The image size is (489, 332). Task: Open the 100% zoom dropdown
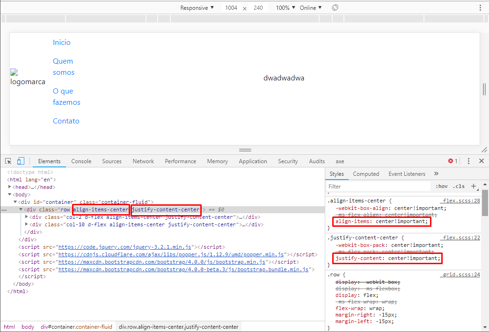tap(285, 8)
